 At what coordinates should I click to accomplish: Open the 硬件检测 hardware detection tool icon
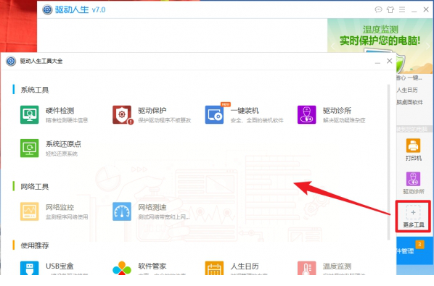pos(29,114)
